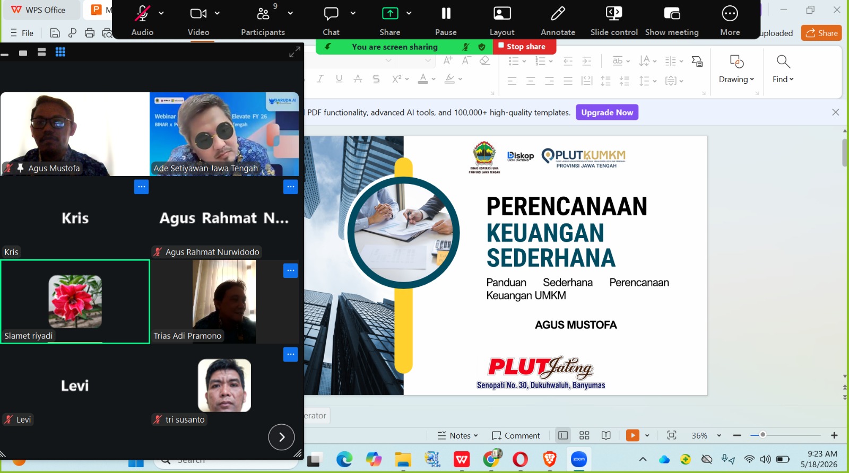Expand the Participants options caret
Viewport: 849px width, 473px height.
tap(290, 13)
